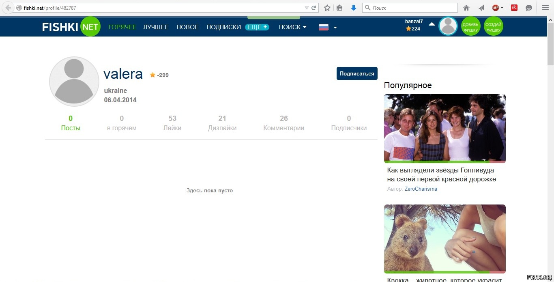Click the Hollywood stars group photo thumbnail
Screen dimensions: 554x282
click(445, 129)
